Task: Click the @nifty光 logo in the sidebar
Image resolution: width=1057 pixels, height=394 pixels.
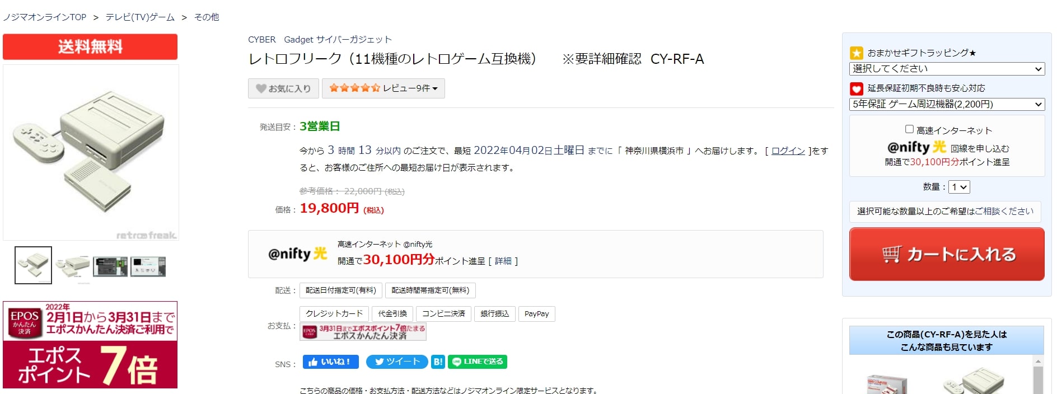Action: point(916,147)
